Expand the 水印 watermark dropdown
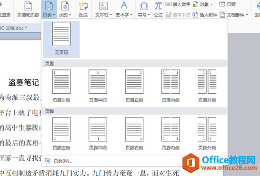Image resolution: width=260 pixels, height=176 pixels. tap(65, 10)
